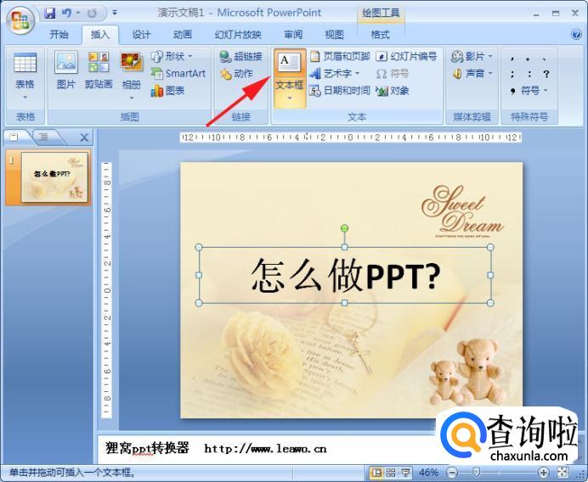588x482 pixels.
Task: Switch to 视图 tab
Action: coord(334,35)
